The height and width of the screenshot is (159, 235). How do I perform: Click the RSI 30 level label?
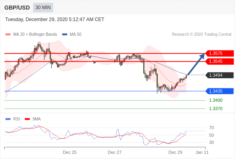211,142
